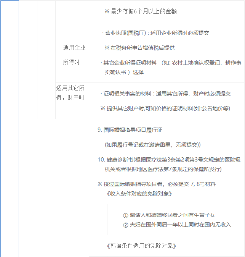
Task: Select the row label '适用其它所得，财产时'
Action: 70,93
